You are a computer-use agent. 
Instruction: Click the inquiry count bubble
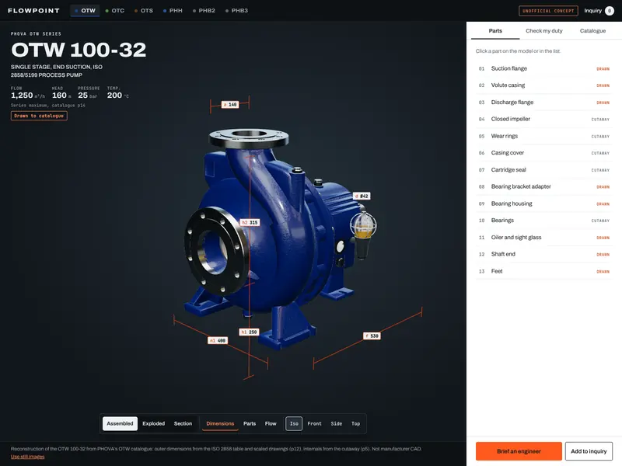pyautogui.click(x=610, y=11)
